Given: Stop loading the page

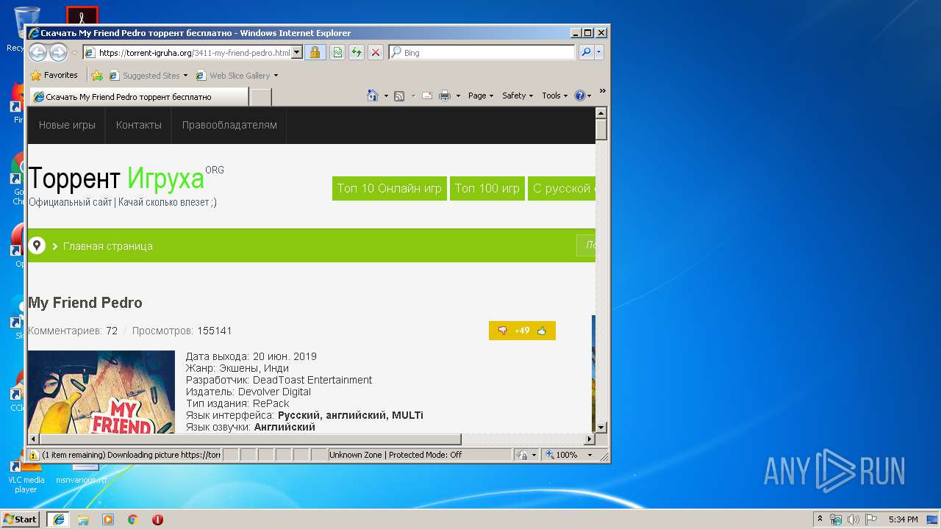Looking at the screenshot, I should click(375, 52).
